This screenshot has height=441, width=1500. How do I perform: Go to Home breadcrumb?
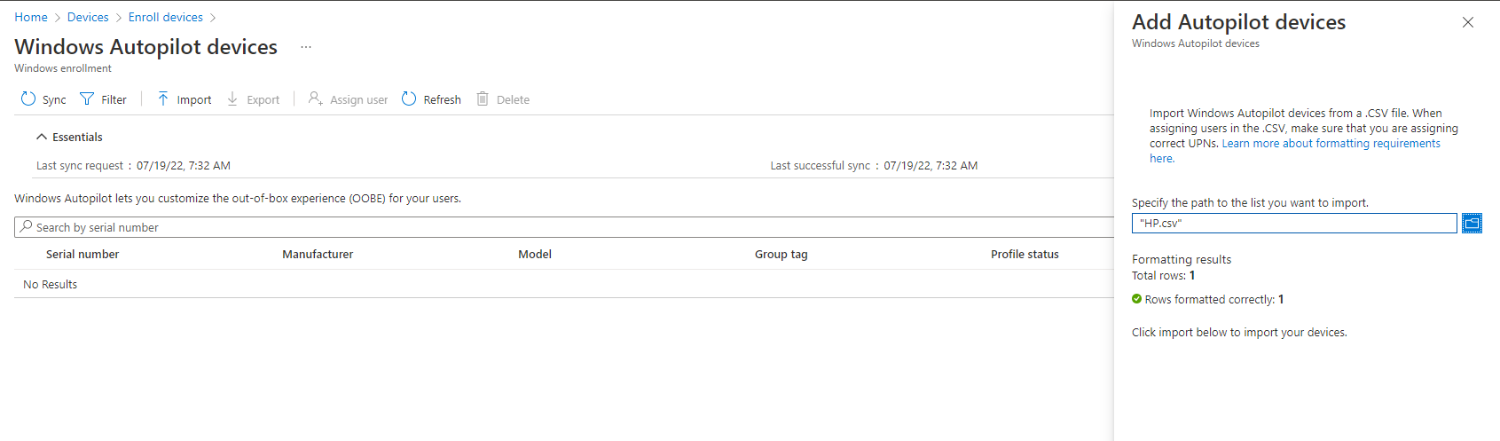[31, 17]
